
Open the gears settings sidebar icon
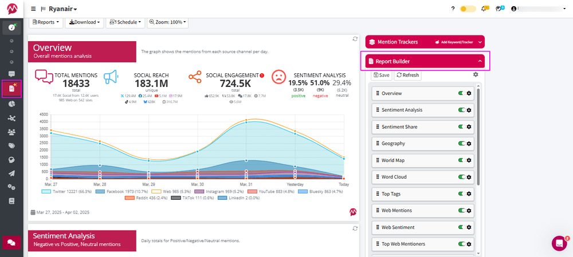[11, 187]
